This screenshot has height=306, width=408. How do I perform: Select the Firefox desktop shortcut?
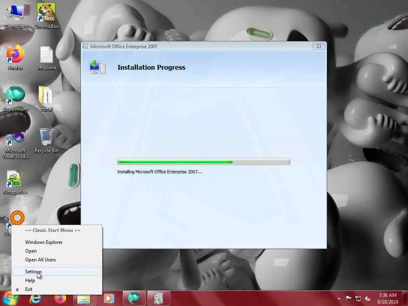click(x=16, y=57)
